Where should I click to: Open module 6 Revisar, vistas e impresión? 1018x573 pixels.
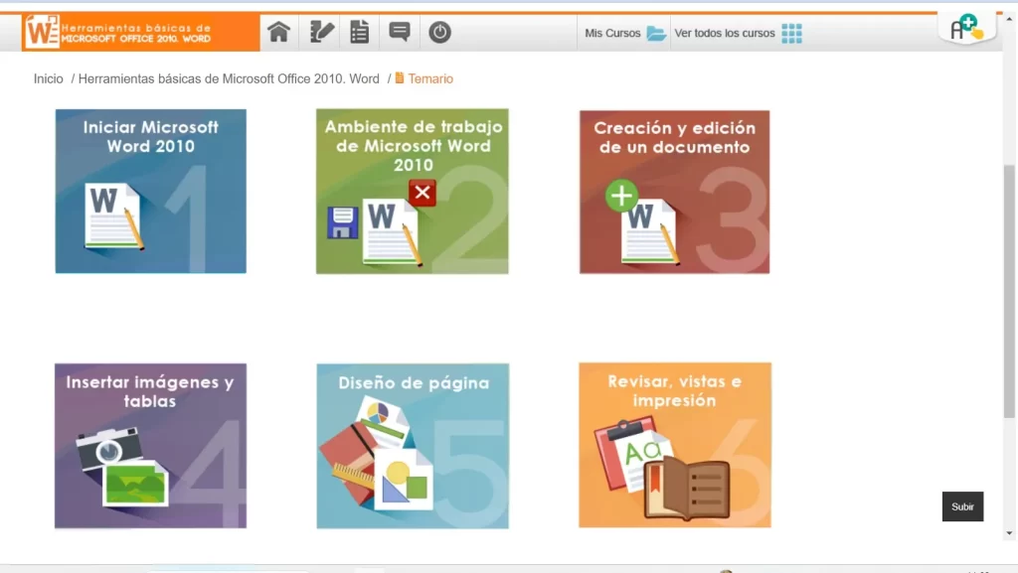tap(675, 445)
